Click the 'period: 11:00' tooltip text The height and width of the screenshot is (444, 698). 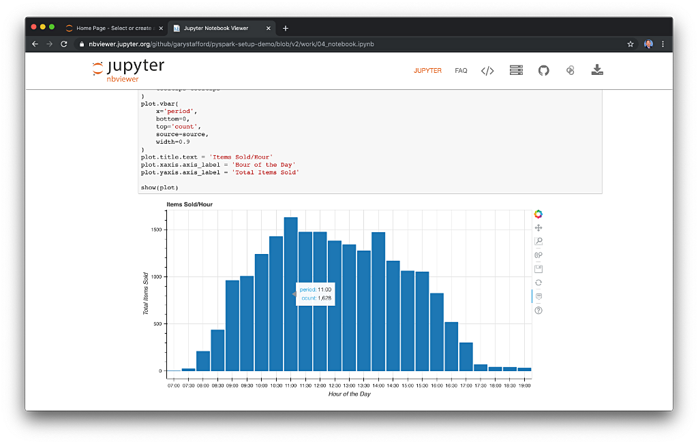(316, 289)
